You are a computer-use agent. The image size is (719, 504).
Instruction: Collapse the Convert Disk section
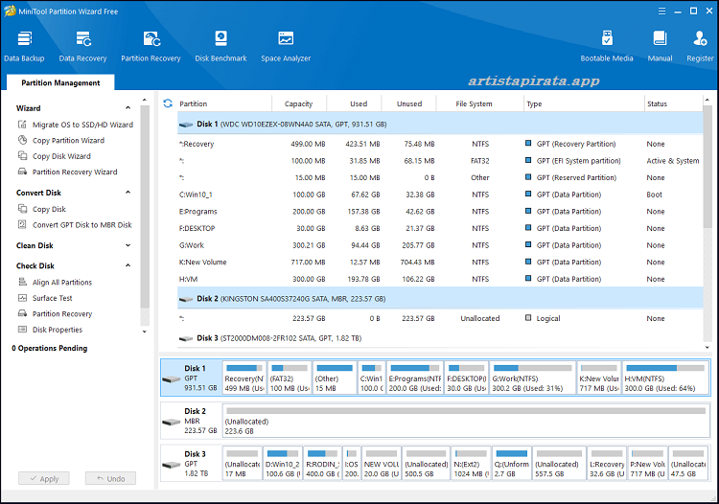(128, 193)
